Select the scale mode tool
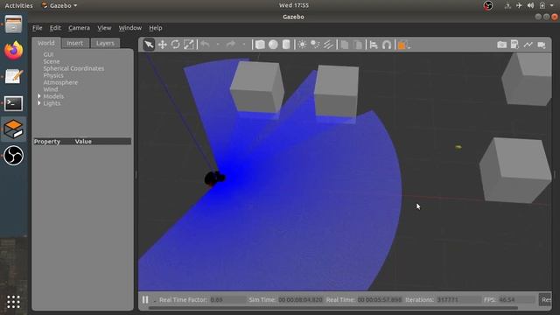The height and width of the screenshot is (315, 560). tap(189, 45)
